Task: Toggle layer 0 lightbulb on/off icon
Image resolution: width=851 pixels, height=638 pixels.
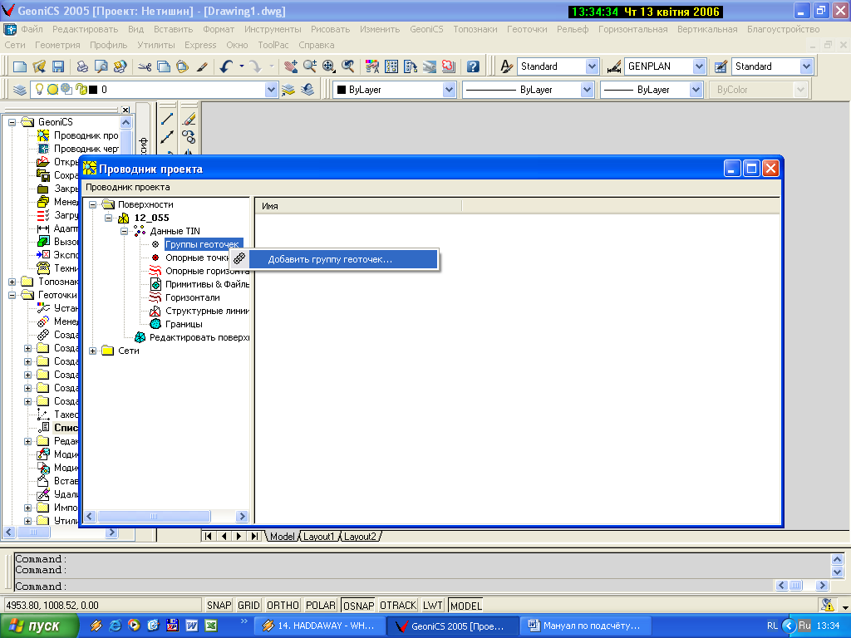Action: [39, 89]
